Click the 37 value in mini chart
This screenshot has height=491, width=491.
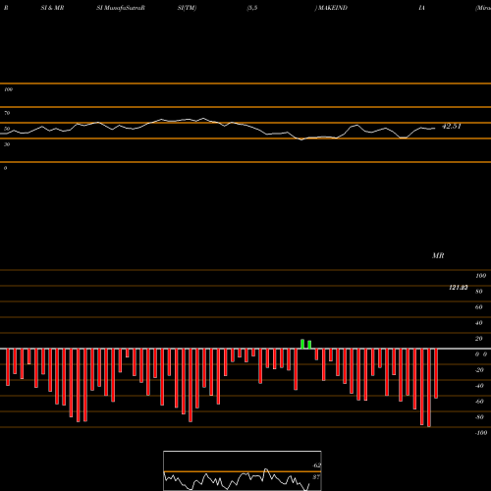tap(316, 477)
